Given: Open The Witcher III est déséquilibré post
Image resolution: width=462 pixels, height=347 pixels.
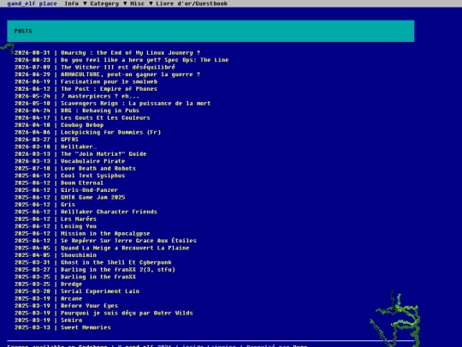Looking at the screenshot, I should 118,68.
